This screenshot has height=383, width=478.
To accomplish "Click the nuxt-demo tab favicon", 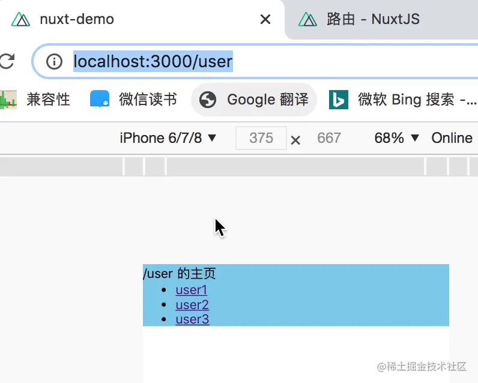I will click(x=21, y=19).
